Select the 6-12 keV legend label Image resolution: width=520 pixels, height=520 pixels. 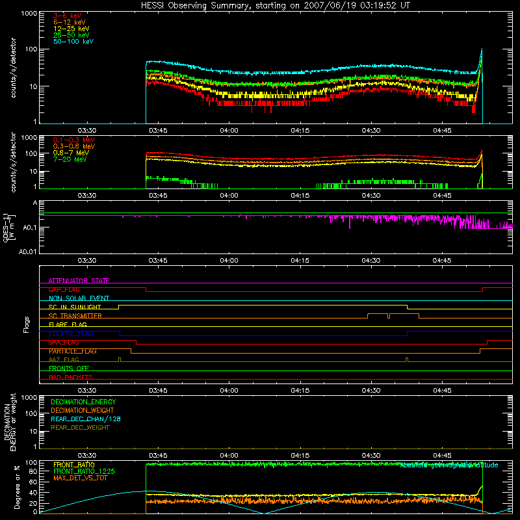(x=70, y=22)
